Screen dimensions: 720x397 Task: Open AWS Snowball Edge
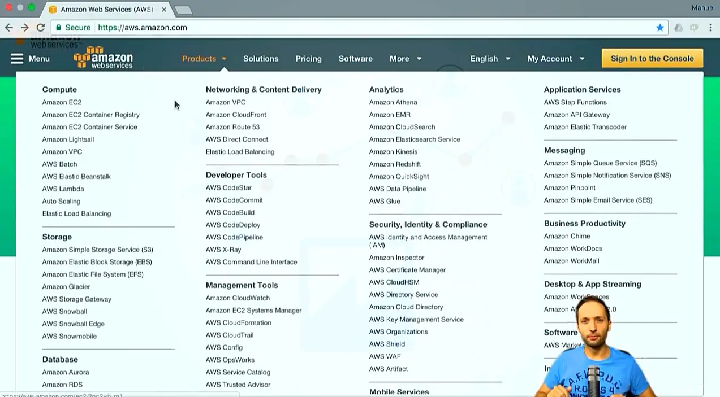coord(73,324)
